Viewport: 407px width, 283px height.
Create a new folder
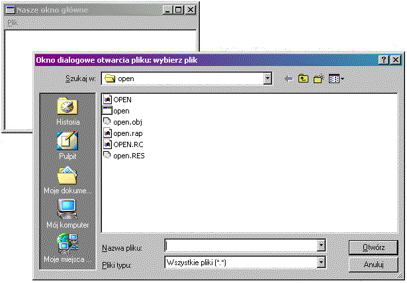click(319, 79)
